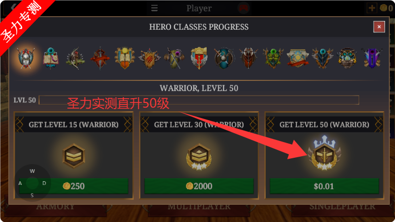Buy level 30 for 2000 coins

pyautogui.click(x=199, y=186)
